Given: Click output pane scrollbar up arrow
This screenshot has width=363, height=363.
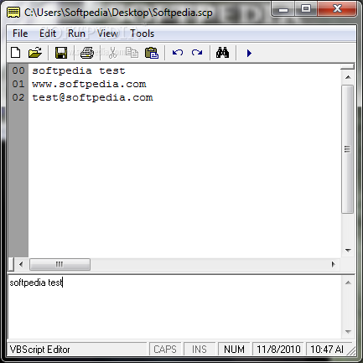Looking at the screenshot, I should click(348, 283).
